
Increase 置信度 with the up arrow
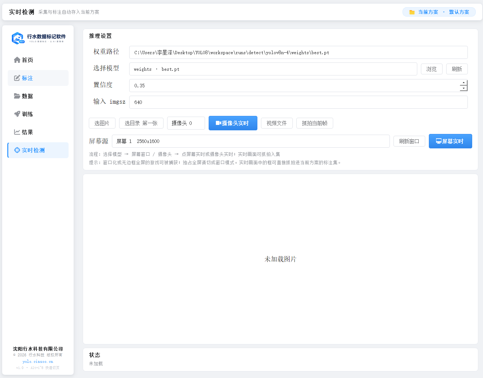pos(464,83)
